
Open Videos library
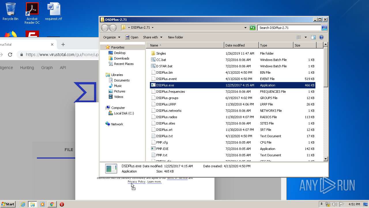[x=118, y=97]
